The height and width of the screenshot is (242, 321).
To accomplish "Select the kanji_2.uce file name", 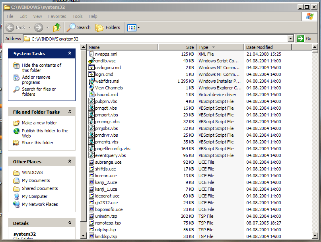I will tap(106, 182).
